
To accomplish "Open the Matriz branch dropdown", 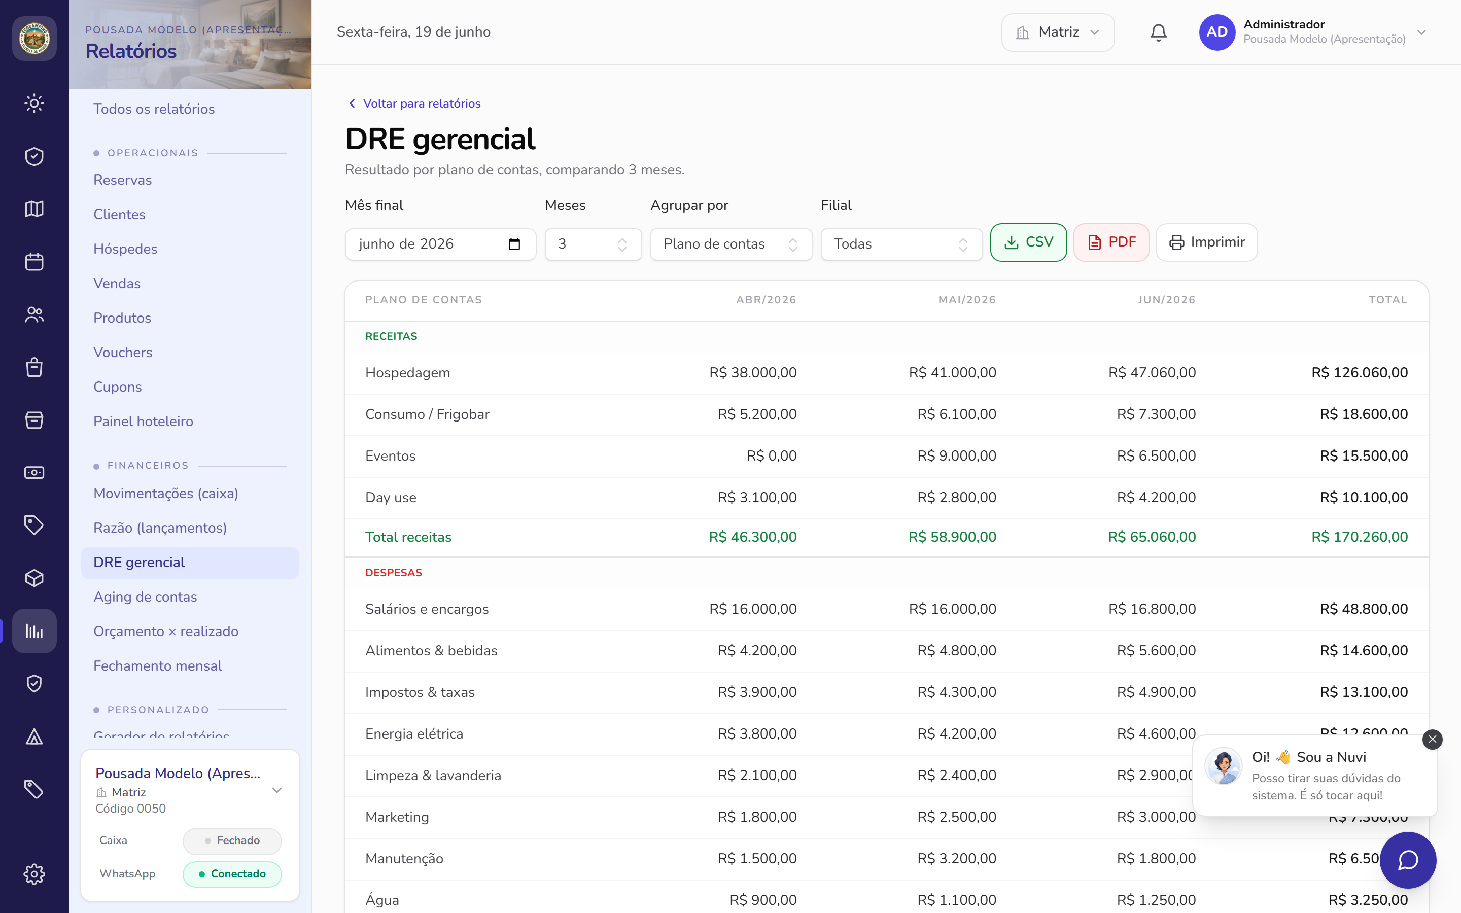I will pos(1058,32).
